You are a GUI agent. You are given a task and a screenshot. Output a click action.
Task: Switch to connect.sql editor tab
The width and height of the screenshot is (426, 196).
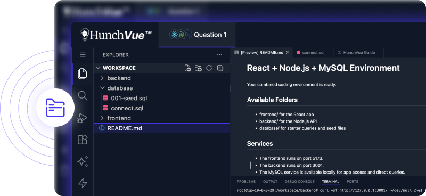(313, 53)
